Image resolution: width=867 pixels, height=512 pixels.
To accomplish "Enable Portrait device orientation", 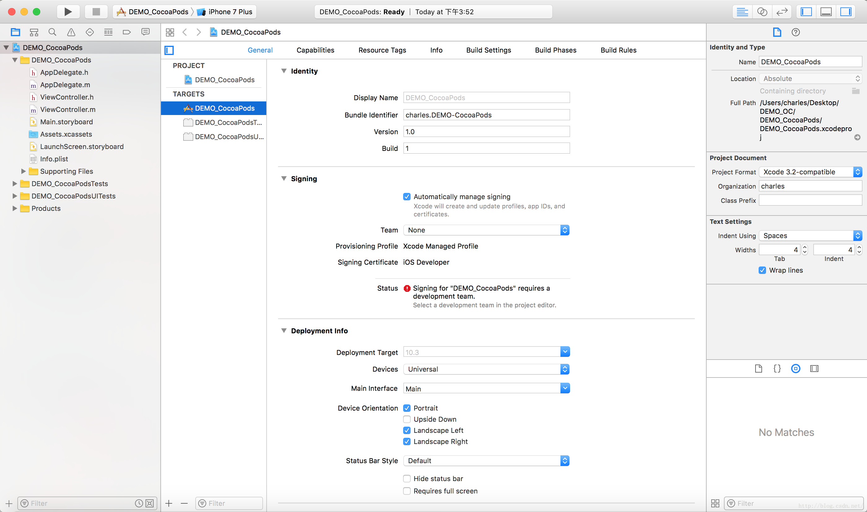I will (x=406, y=408).
